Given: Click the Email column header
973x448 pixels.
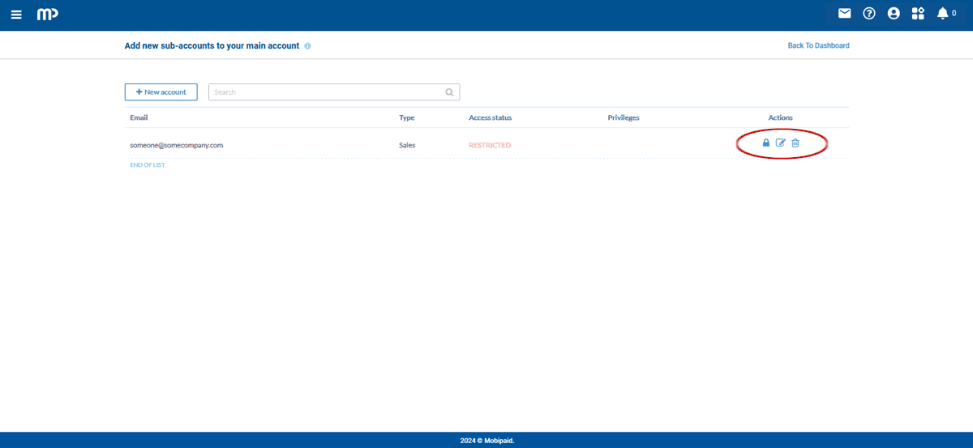Looking at the screenshot, I should [x=139, y=118].
